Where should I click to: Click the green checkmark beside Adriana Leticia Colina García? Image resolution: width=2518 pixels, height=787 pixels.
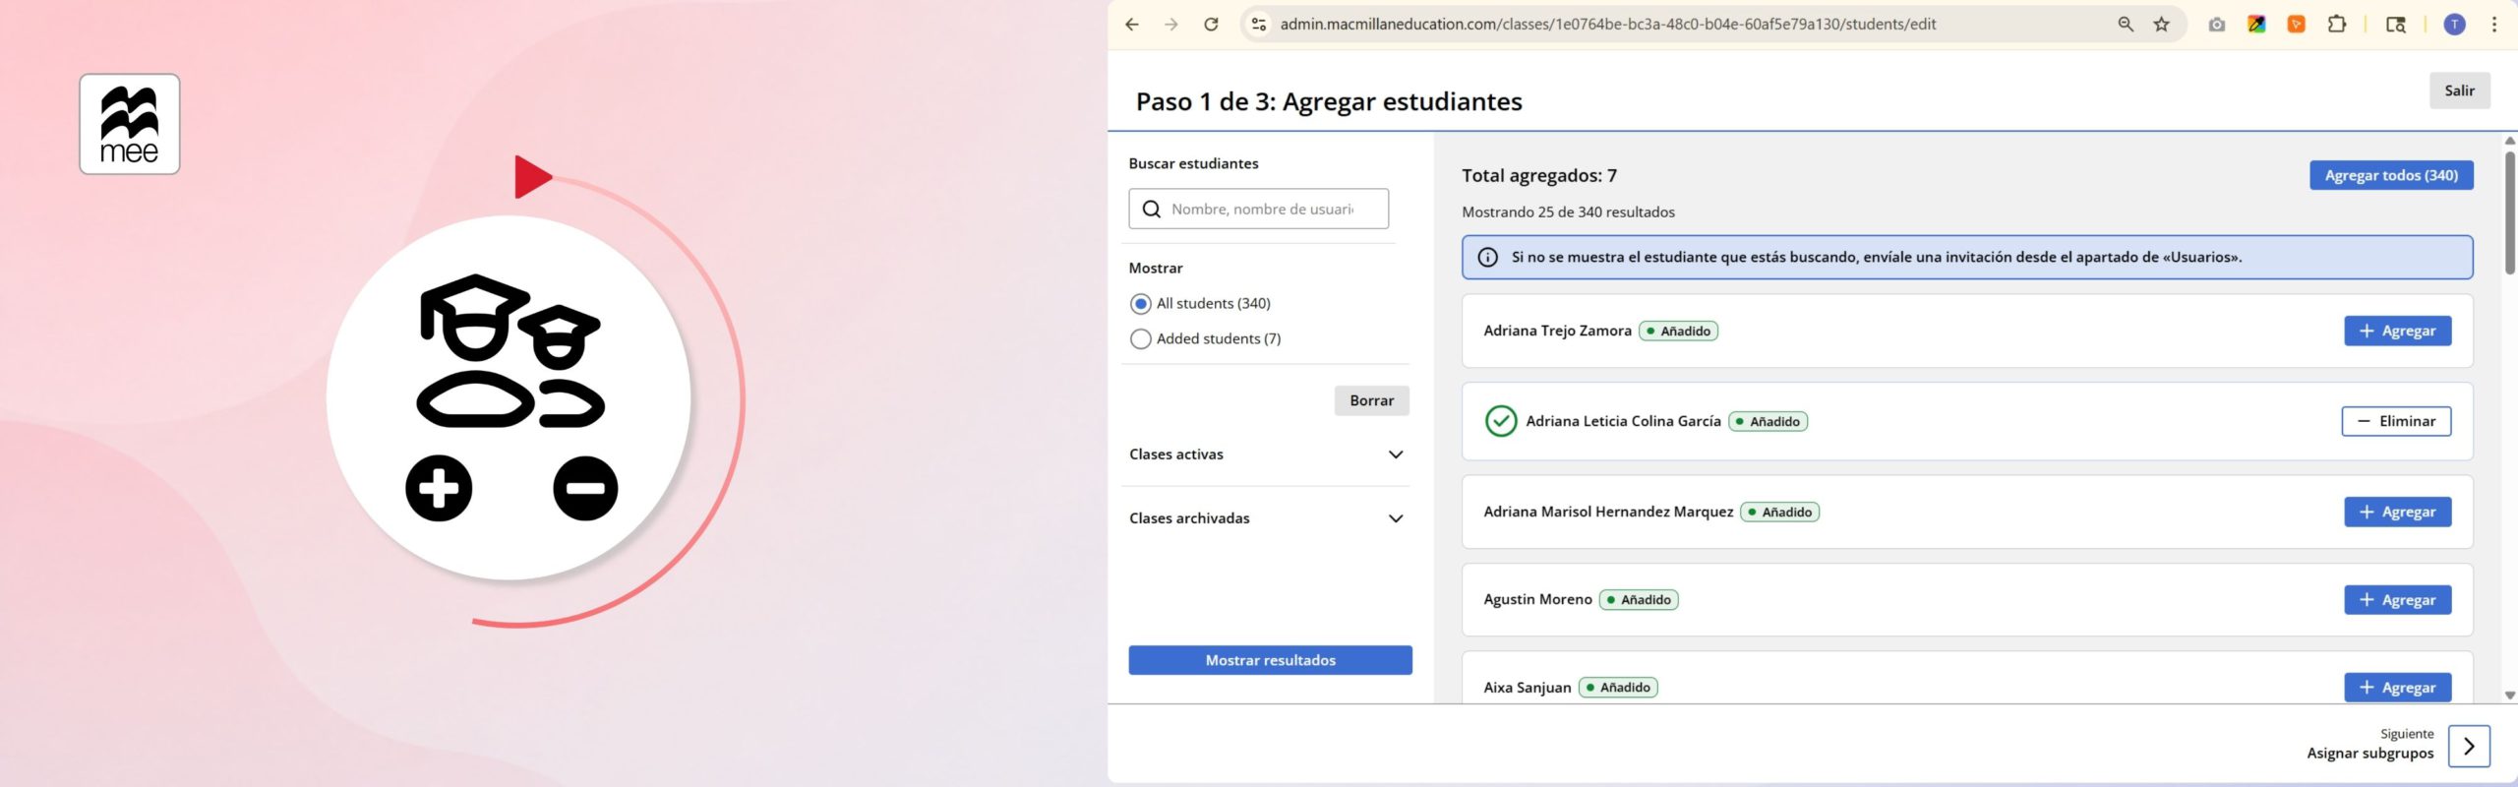coord(1500,421)
